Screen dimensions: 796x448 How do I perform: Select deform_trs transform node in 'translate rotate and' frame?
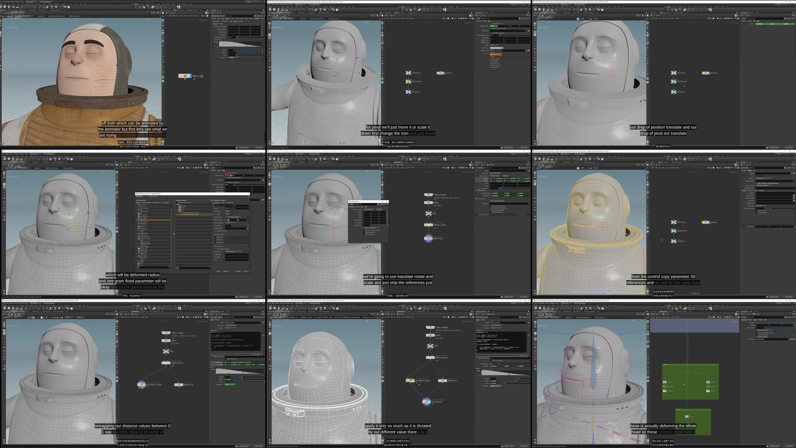(428, 238)
